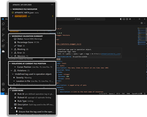Change language mode via YAML
The image size is (147, 117).
pos(128,93)
